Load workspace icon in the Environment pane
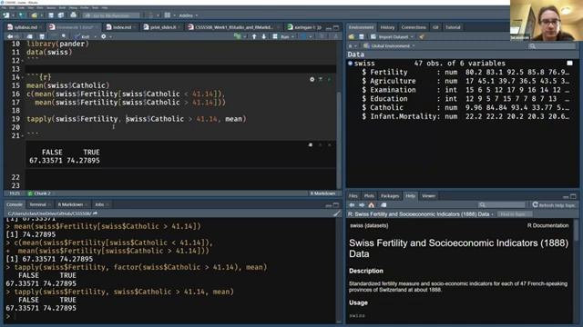Image resolution: width=583 pixels, height=327 pixels. (x=352, y=36)
